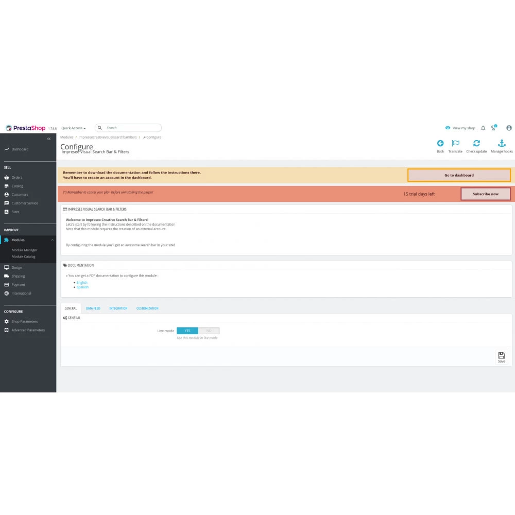Collapse the Modules submenu chevron

click(x=52, y=240)
